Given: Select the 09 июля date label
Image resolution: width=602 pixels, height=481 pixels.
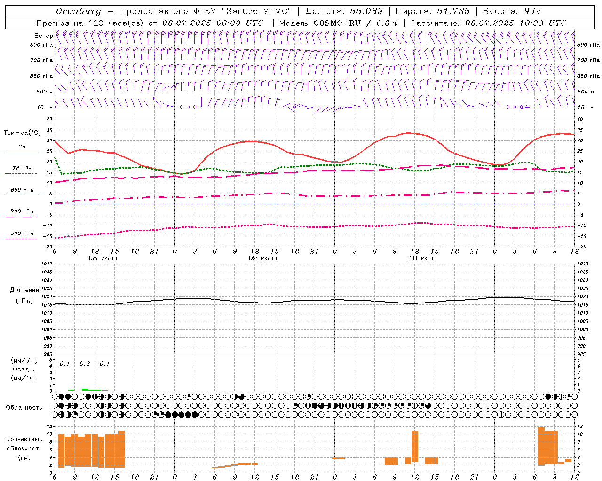Looking at the screenshot, I should (263, 258).
